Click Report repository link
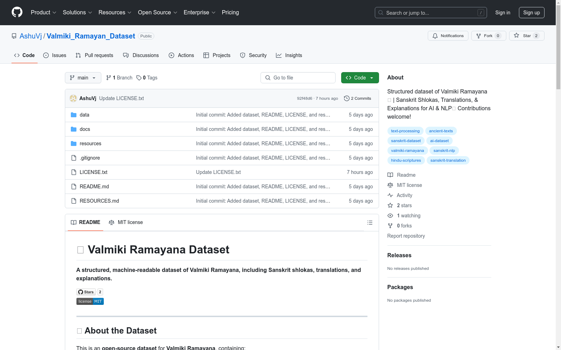 (406, 236)
